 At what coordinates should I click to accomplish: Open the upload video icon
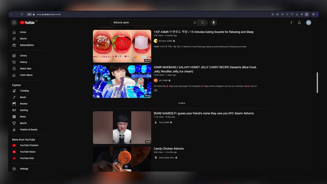tap(291, 22)
